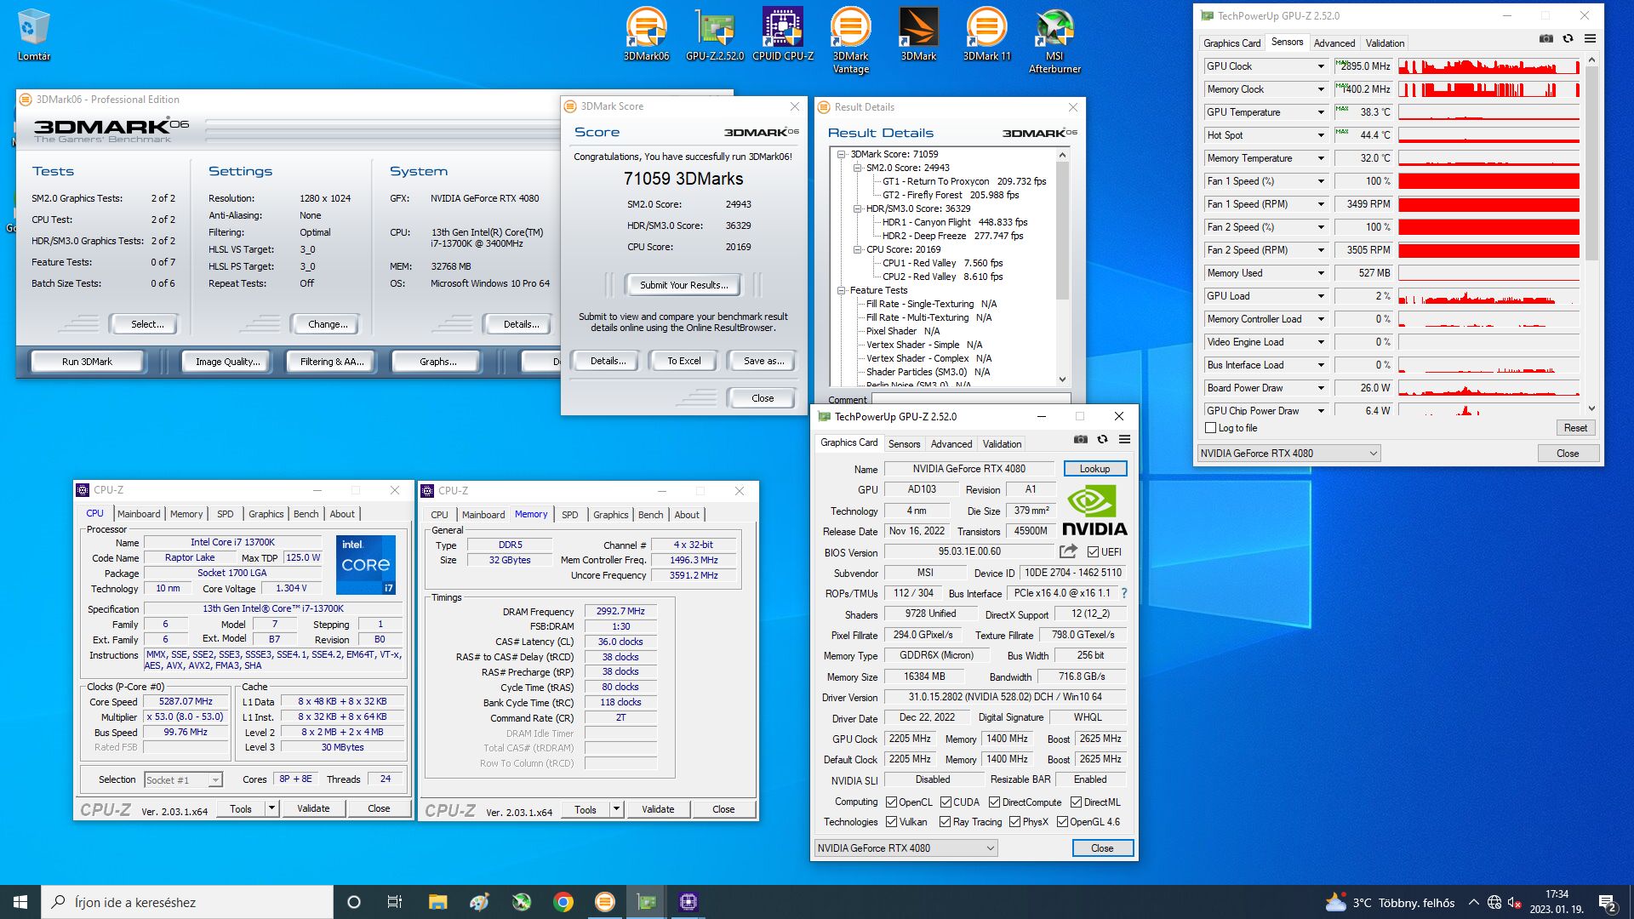The width and height of the screenshot is (1634, 919).
Task: Click the Reset button in GPU-Z Sensors
Action: coord(1574,428)
